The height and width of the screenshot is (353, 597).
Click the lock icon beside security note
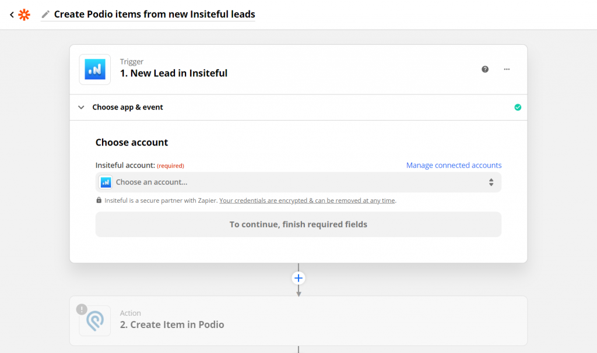(x=99, y=200)
